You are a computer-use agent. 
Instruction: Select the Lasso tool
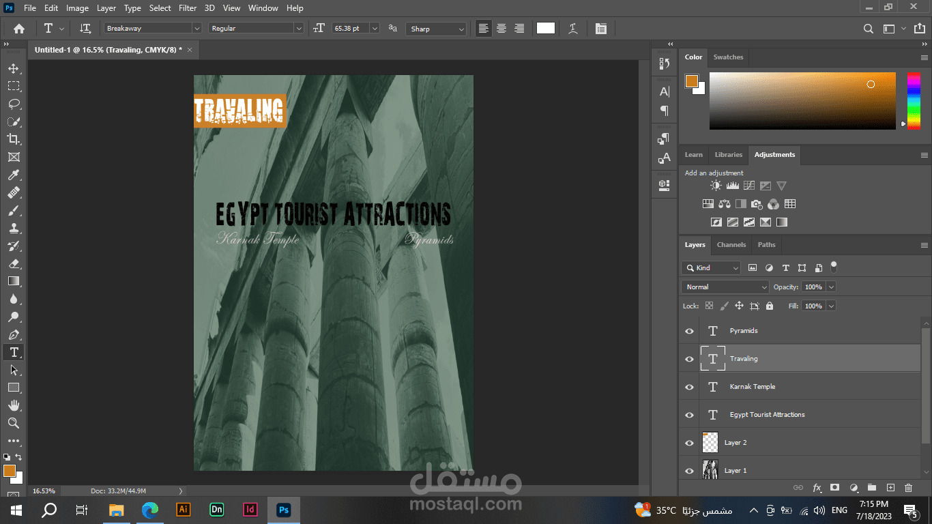(x=14, y=104)
